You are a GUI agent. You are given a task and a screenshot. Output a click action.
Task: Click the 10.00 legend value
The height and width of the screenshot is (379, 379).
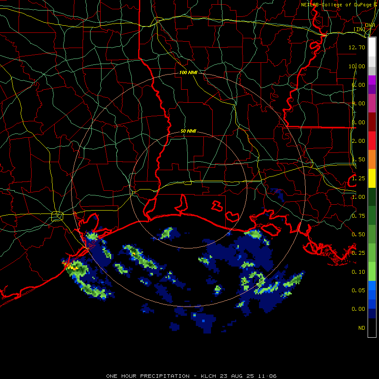click(x=357, y=66)
